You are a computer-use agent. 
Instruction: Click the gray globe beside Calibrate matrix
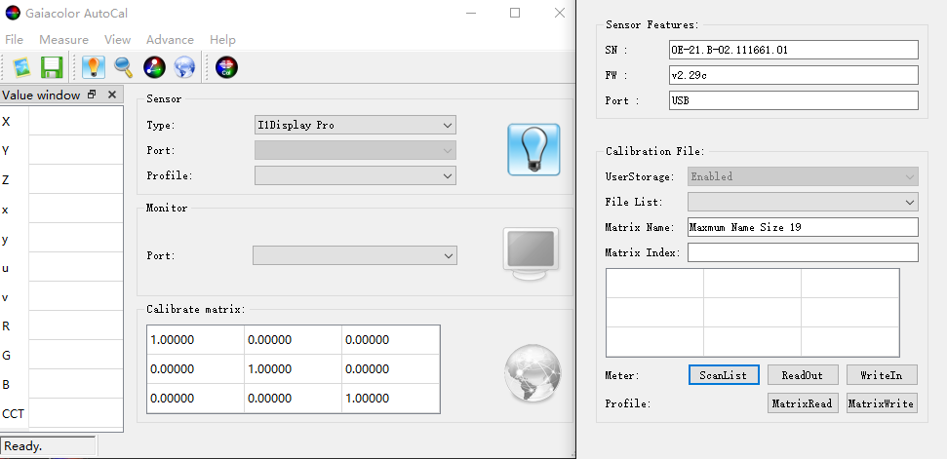[533, 372]
